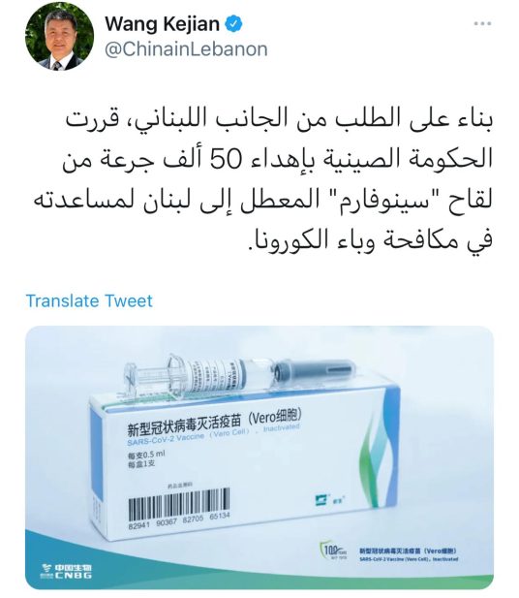
Task: Open the @ChinainLebanon handle link
Action: 186,49
